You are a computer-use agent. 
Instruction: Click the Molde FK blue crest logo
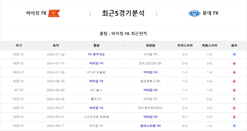pos(195,13)
